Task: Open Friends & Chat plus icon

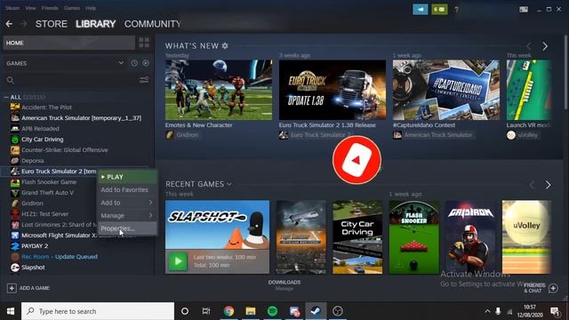Action: coord(553,288)
